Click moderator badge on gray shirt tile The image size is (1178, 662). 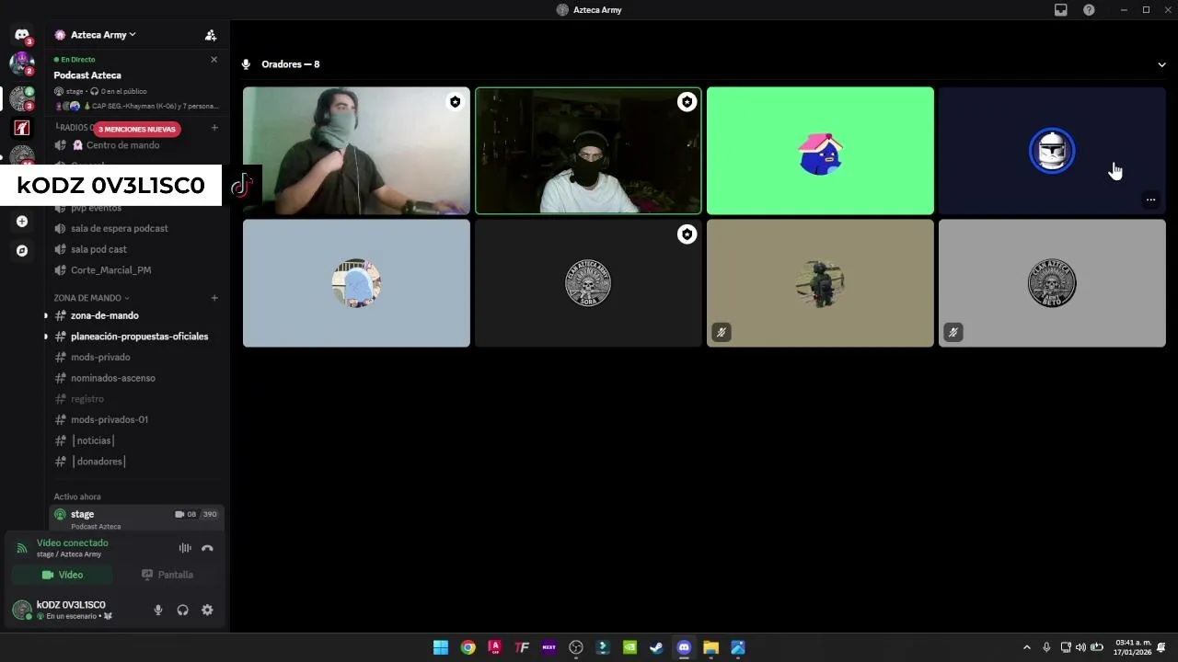455,102
